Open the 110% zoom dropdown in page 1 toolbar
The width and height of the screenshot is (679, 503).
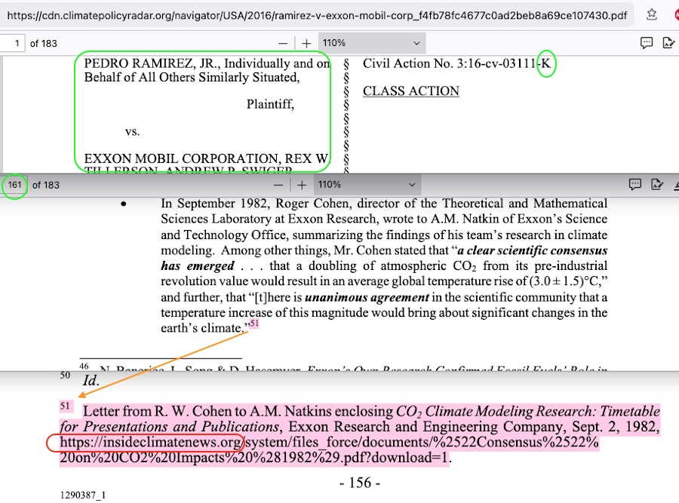click(371, 44)
